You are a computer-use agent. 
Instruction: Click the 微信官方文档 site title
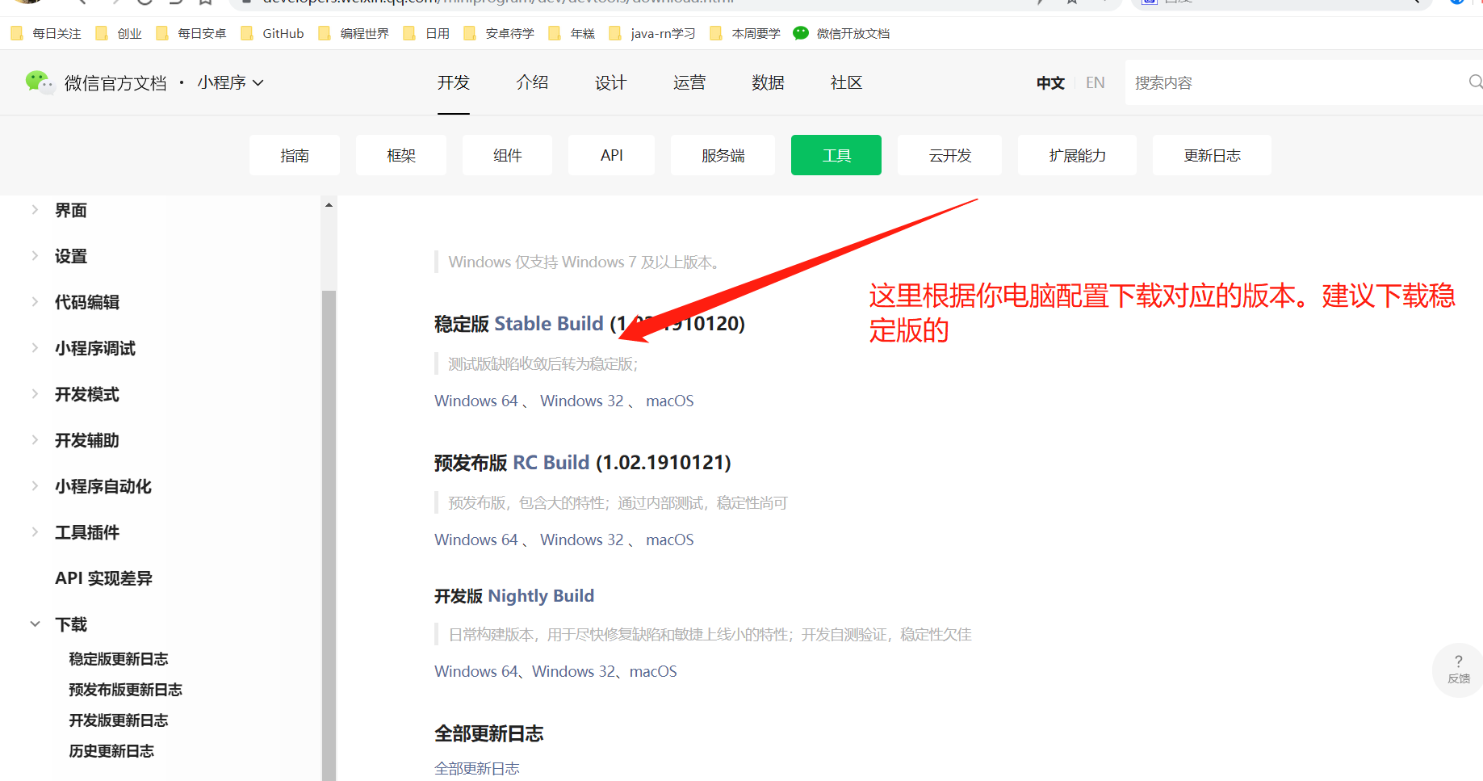115,83
